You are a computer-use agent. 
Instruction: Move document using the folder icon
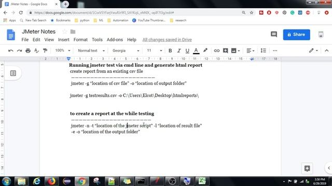click(x=73, y=32)
